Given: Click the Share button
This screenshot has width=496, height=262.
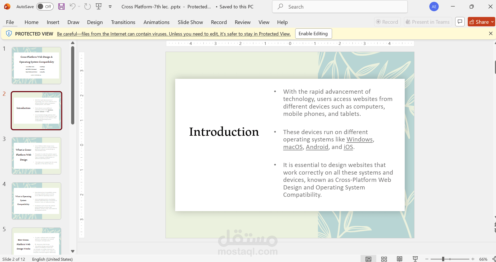Looking at the screenshot, I should (x=479, y=22).
